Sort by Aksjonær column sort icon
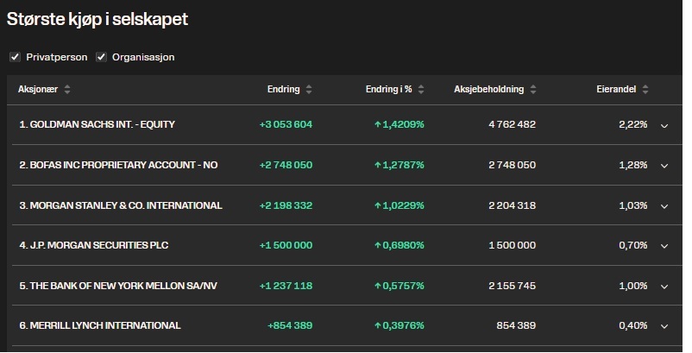 pyautogui.click(x=68, y=90)
